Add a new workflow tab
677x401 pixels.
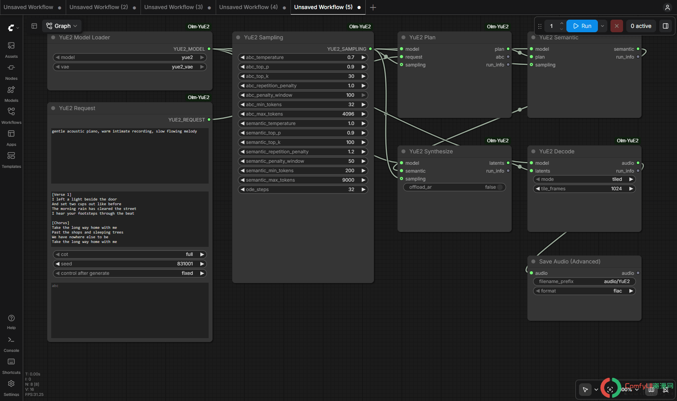[373, 7]
